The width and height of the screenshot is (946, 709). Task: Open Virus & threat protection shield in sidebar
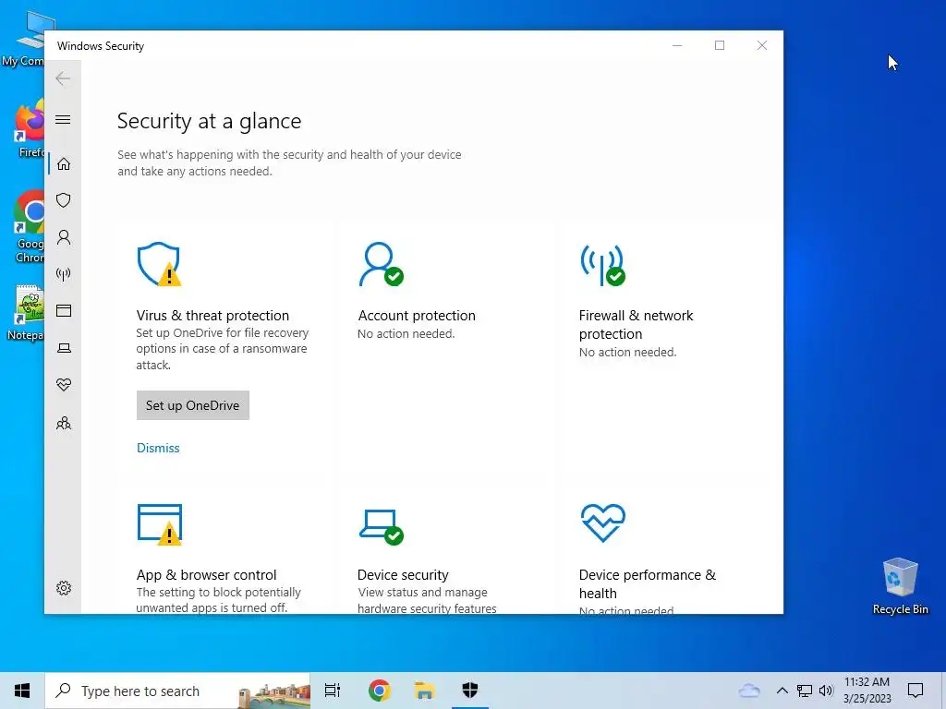point(64,200)
